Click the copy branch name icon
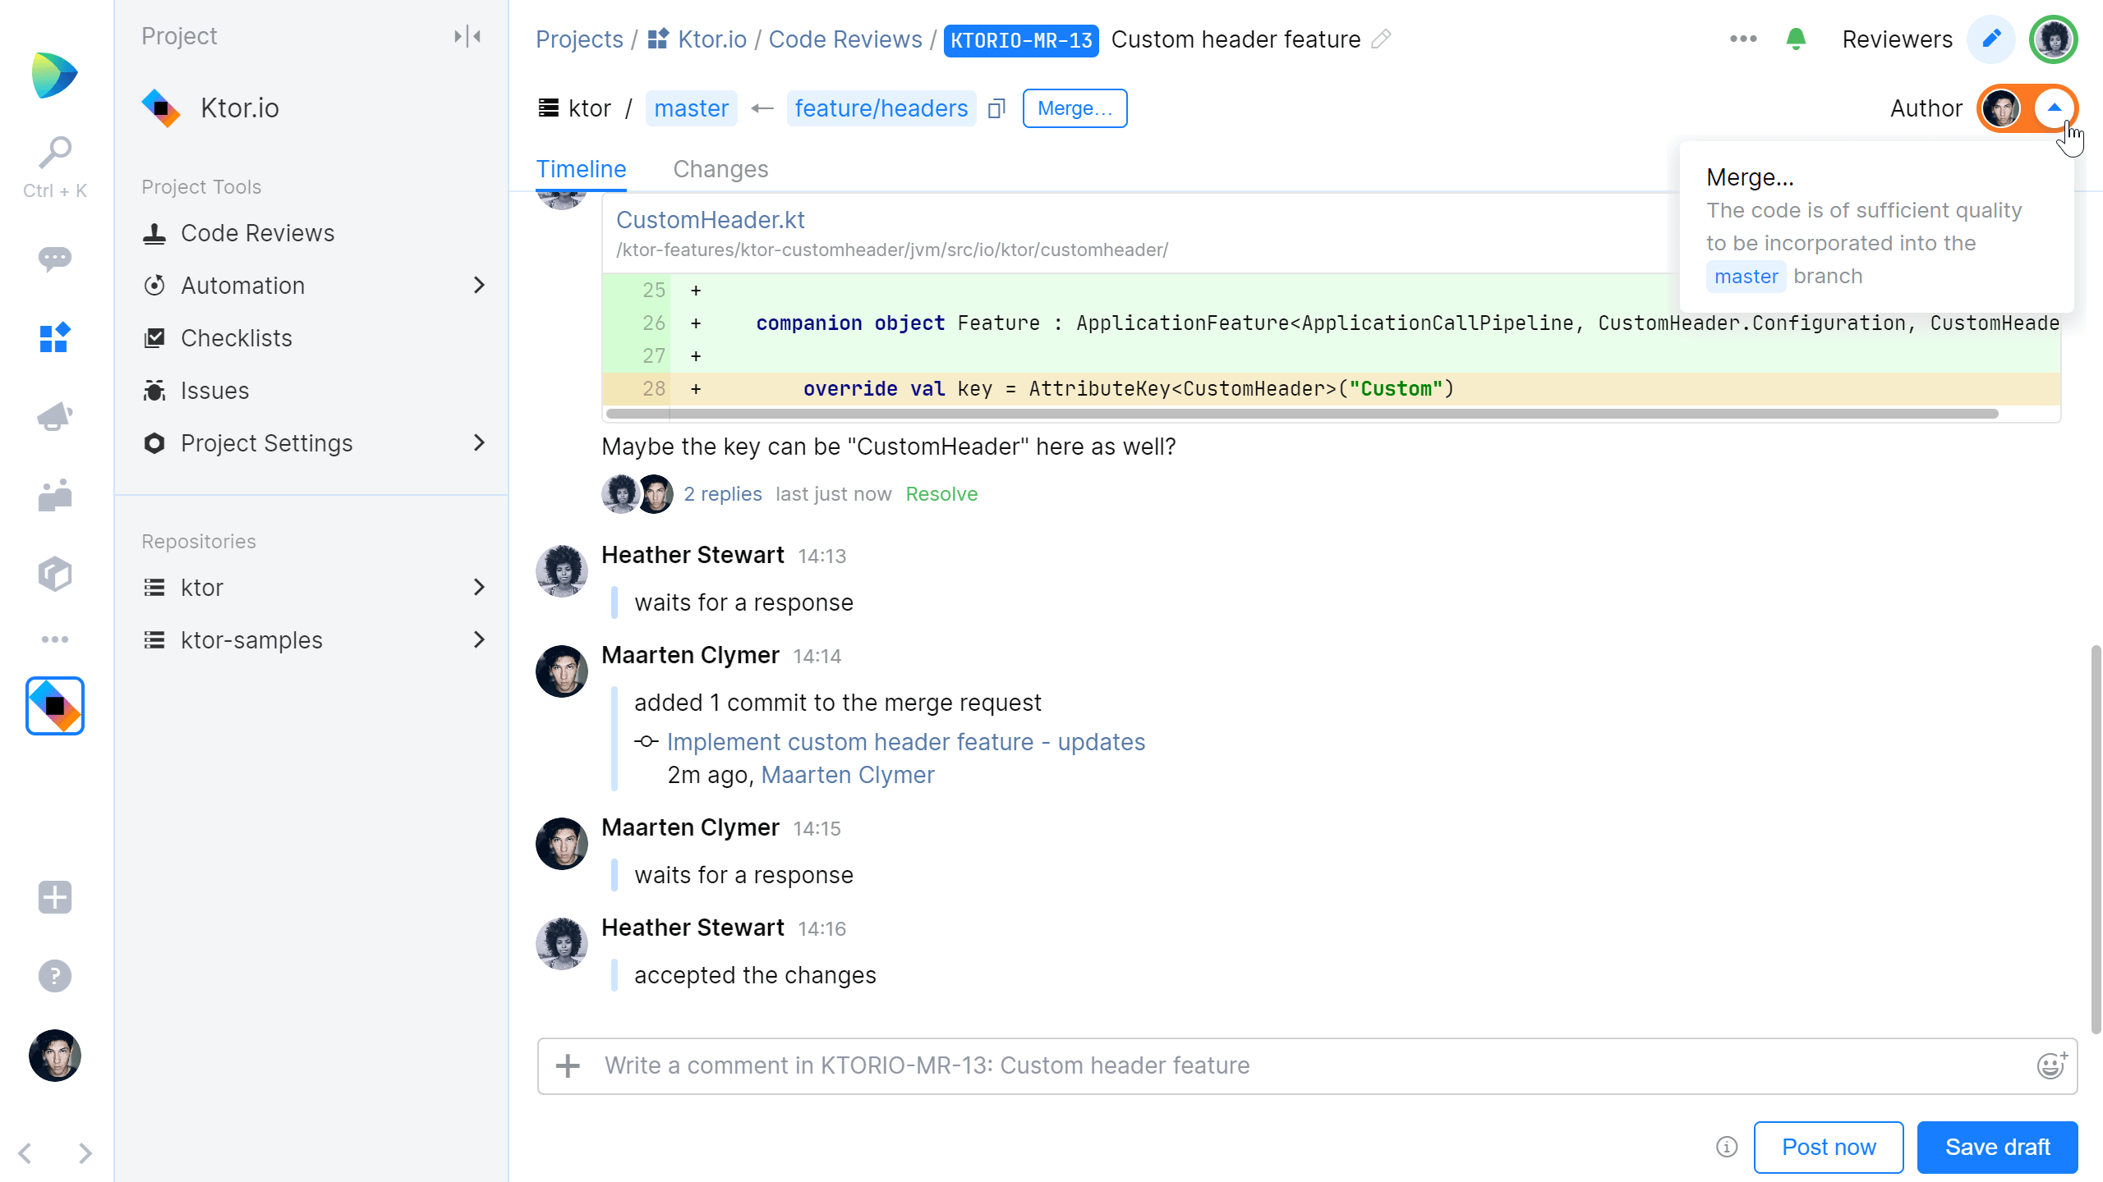Viewport: 2103px width, 1182px height. [996, 108]
